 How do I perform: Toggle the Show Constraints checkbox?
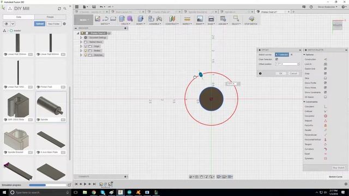325,92
